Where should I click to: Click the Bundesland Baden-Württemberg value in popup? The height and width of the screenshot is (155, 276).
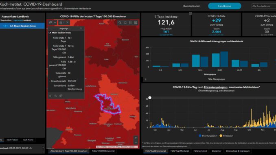pyautogui.click(x=74, y=87)
